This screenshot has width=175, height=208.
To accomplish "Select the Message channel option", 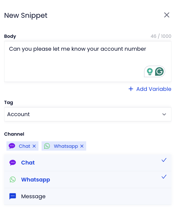I will click(x=88, y=196).
